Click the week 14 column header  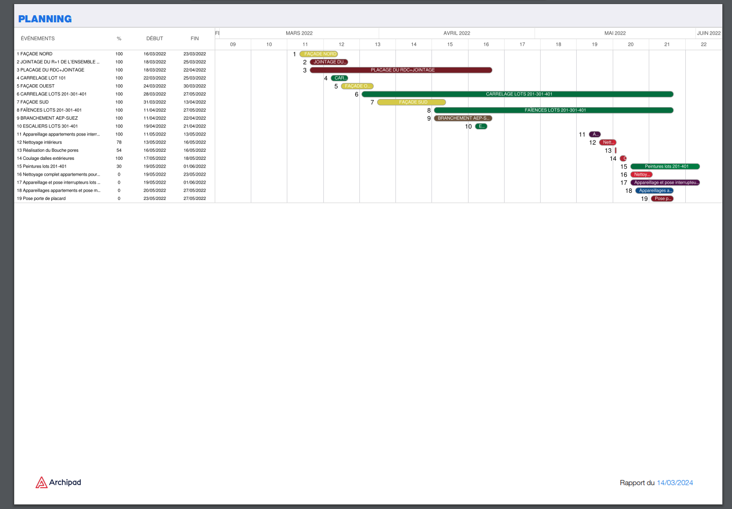(414, 45)
